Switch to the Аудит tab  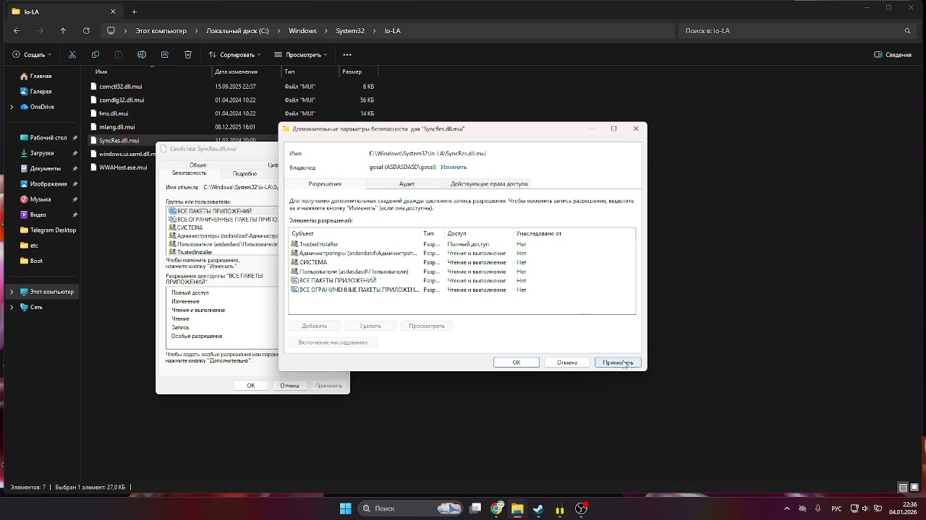407,183
